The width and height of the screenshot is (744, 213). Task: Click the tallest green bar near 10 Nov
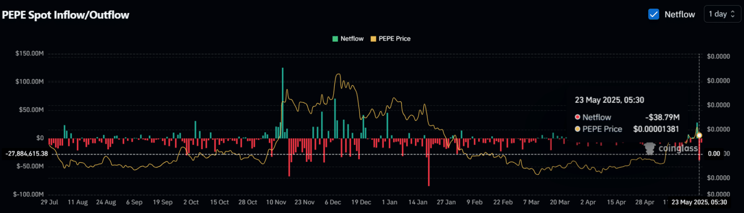tap(282, 103)
